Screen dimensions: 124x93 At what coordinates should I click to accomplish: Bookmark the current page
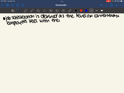click(x=18, y=5)
